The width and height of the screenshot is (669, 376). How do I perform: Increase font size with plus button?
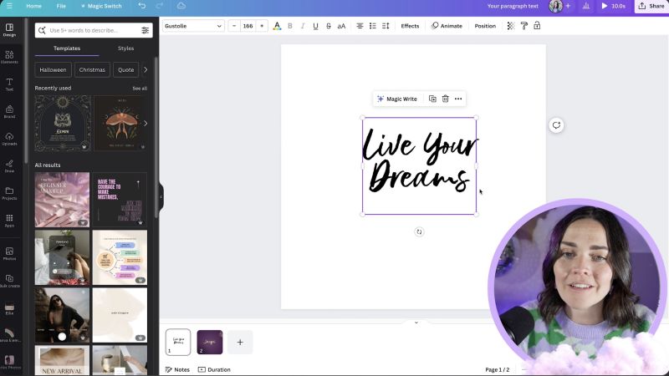point(262,26)
